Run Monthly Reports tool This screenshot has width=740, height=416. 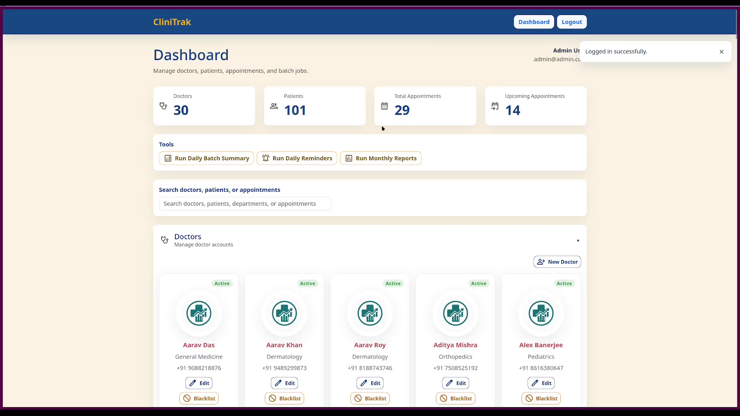[x=381, y=158]
